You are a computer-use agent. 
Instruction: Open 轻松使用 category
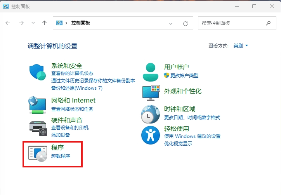(177, 129)
